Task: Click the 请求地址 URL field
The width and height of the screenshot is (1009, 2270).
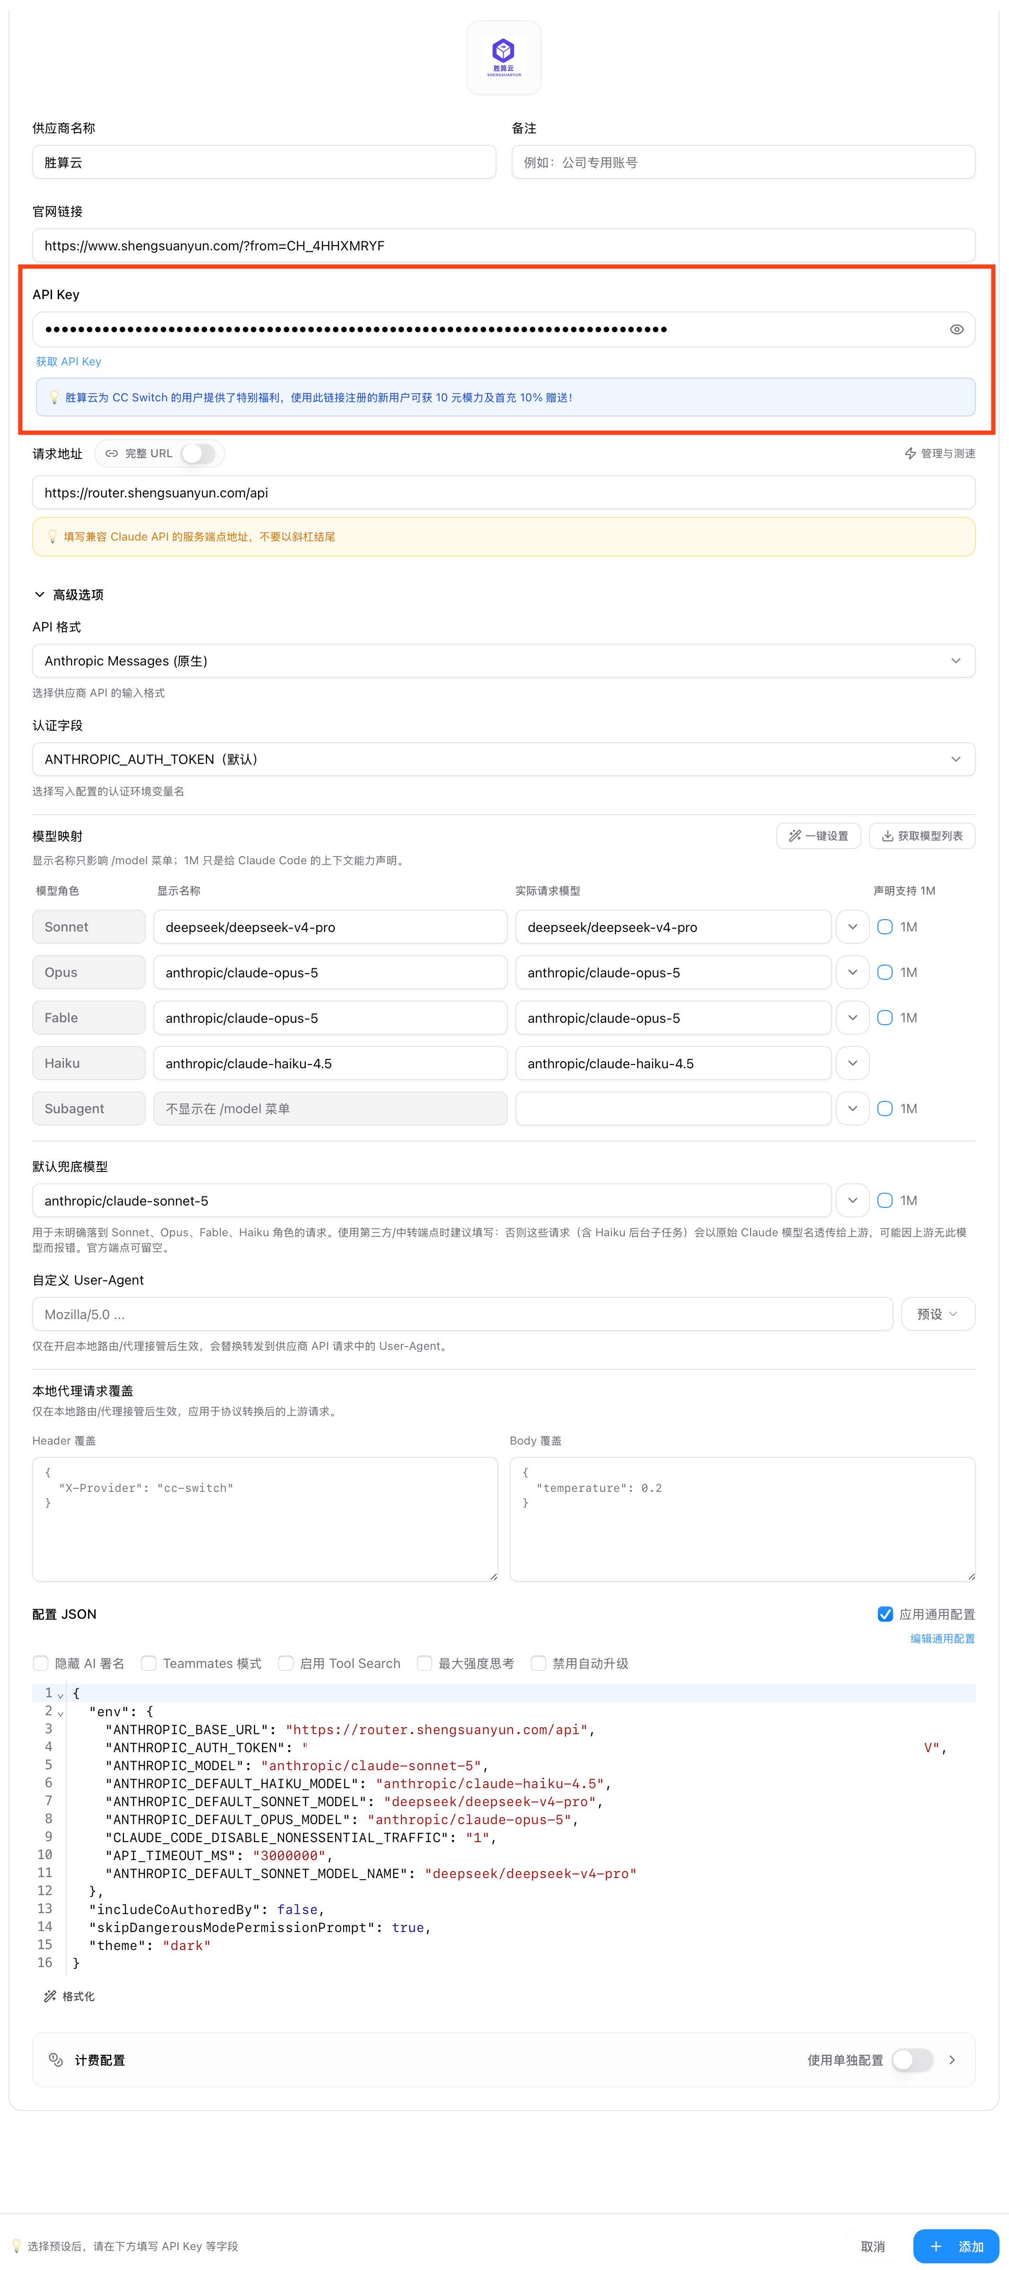Action: tap(503, 493)
